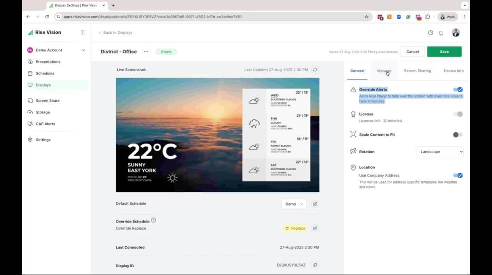Refresh the live screenshot
This screenshot has height=275, width=492.
(315, 70)
